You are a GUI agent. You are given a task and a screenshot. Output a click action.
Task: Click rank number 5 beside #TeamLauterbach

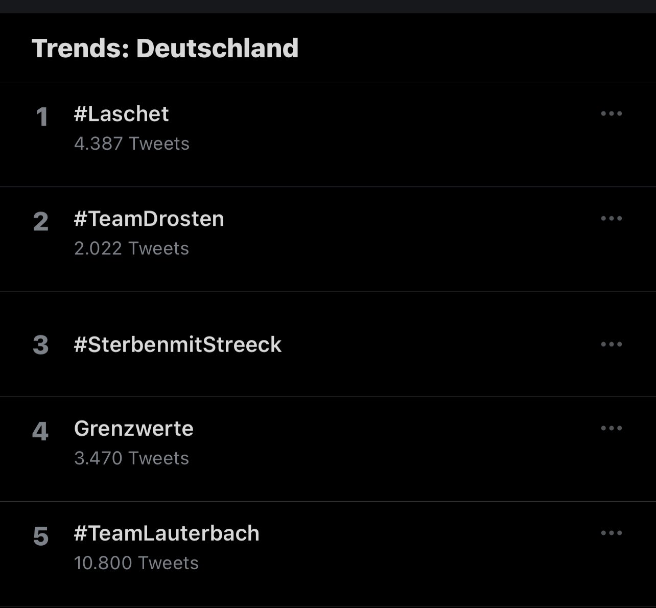coord(41,536)
